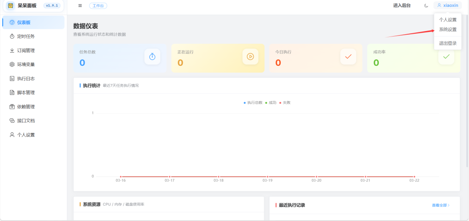Click the 呆呆面板 logo icon
The height and width of the screenshot is (221, 469).
[10, 5]
